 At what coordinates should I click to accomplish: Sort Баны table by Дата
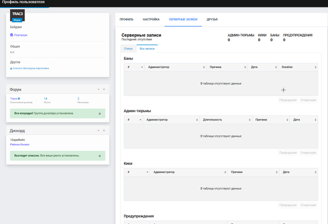(263, 67)
